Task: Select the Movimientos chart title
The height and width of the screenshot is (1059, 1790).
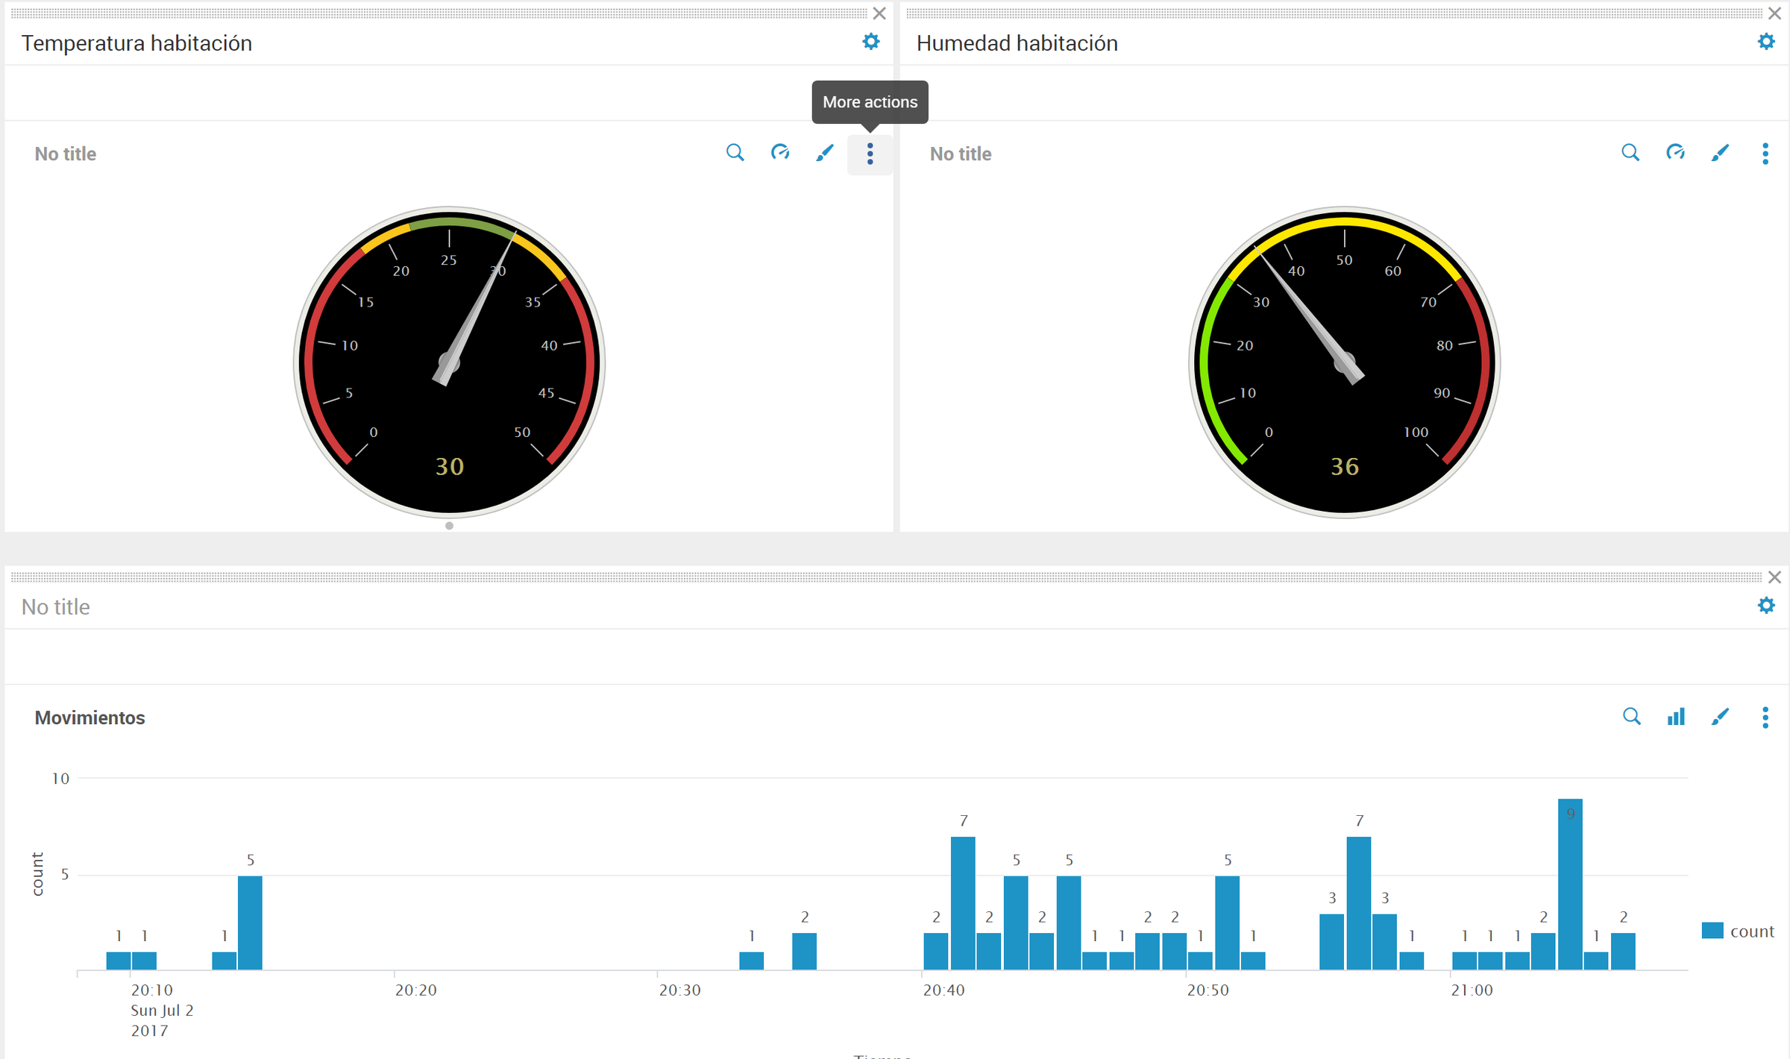Action: pyautogui.click(x=89, y=717)
